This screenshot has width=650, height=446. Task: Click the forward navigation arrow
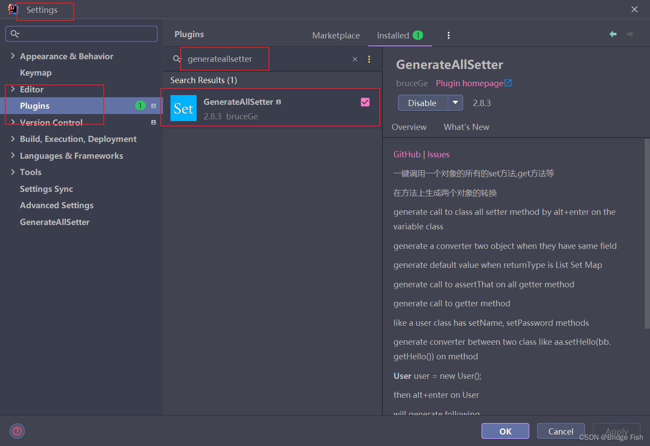coord(630,34)
